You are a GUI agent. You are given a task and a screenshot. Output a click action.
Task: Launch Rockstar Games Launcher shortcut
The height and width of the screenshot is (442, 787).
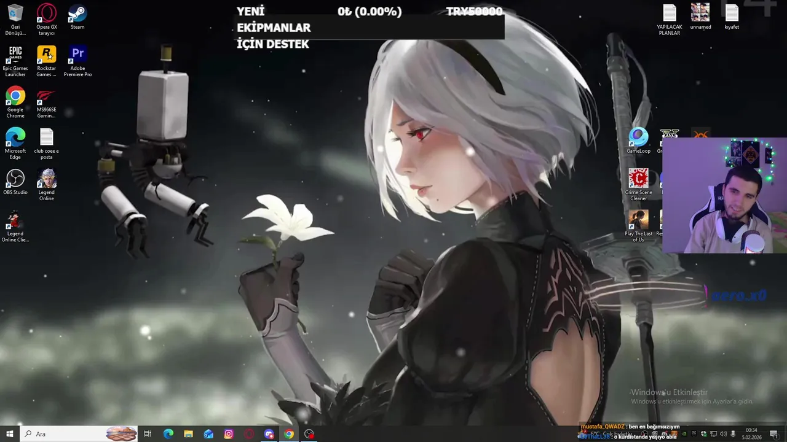click(47, 61)
